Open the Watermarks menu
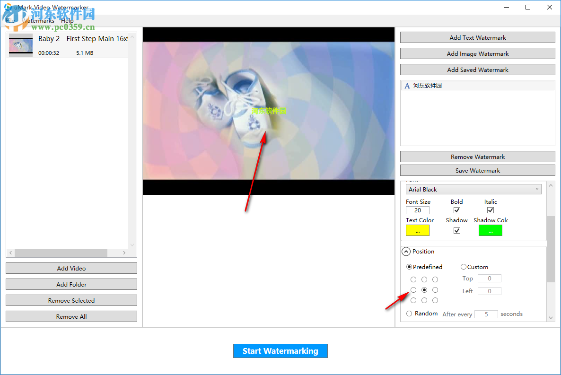Image resolution: width=561 pixels, height=375 pixels. point(38,21)
